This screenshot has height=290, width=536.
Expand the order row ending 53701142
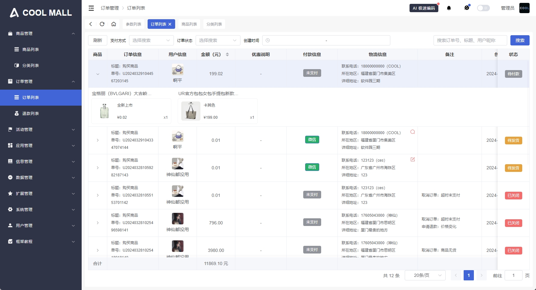click(x=98, y=195)
